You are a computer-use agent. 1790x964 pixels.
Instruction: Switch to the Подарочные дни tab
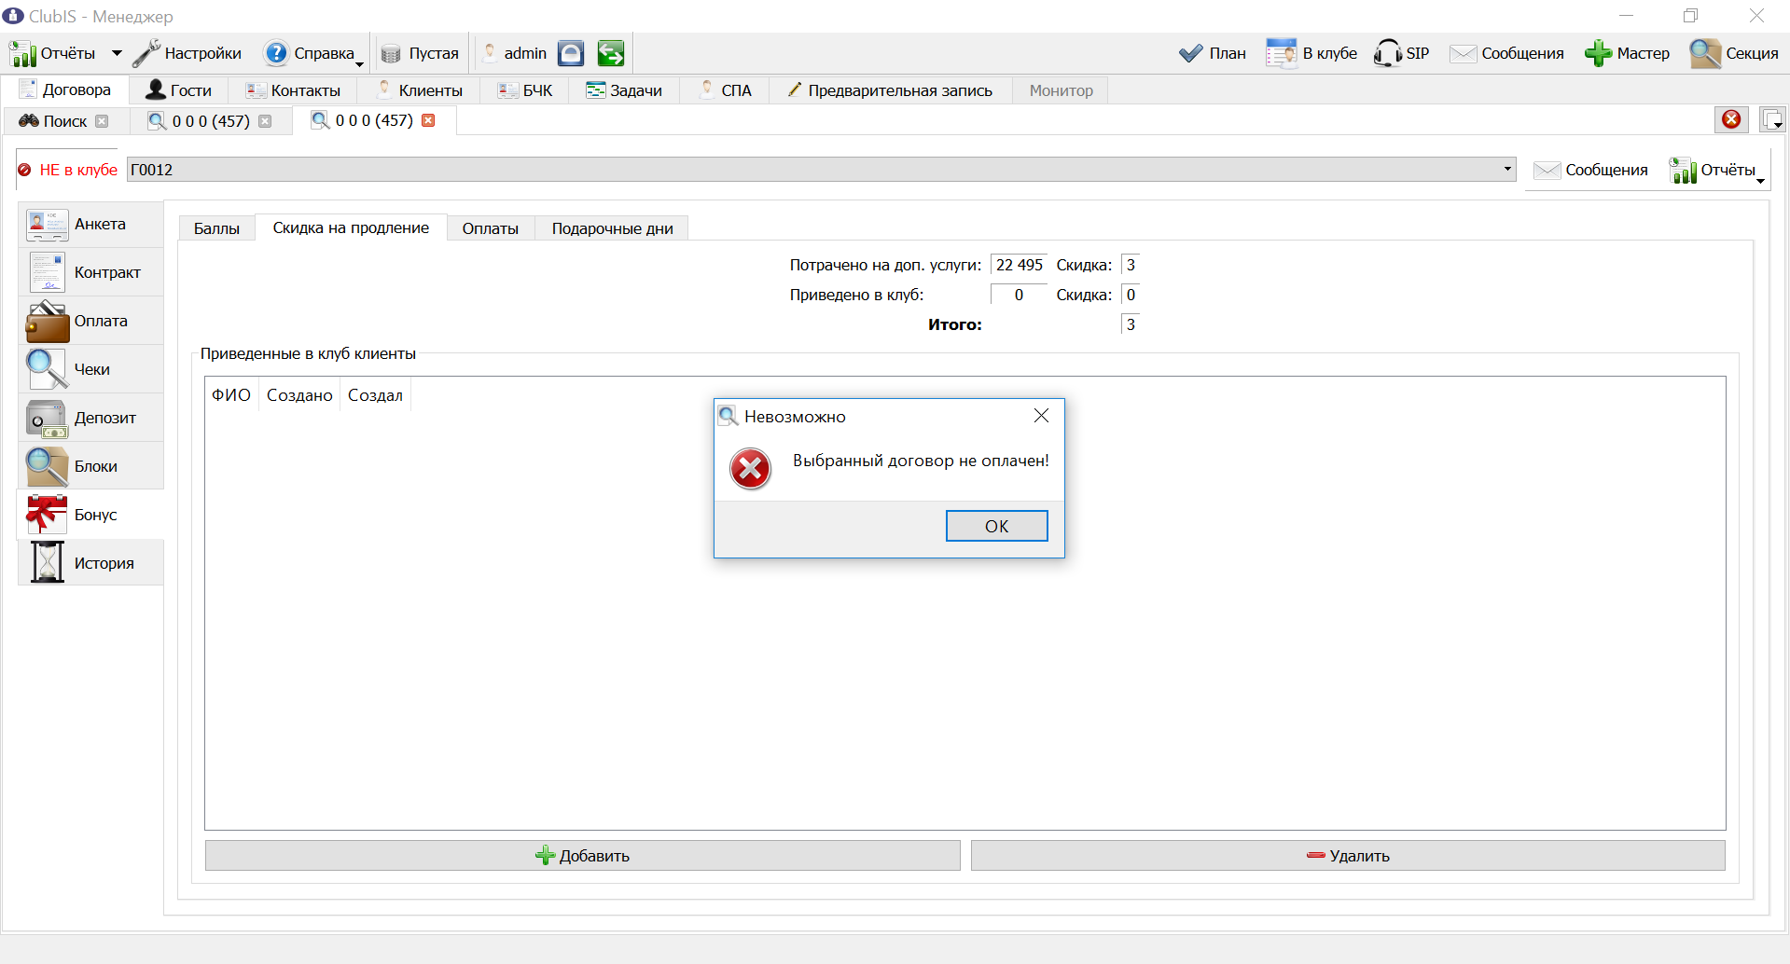612,228
